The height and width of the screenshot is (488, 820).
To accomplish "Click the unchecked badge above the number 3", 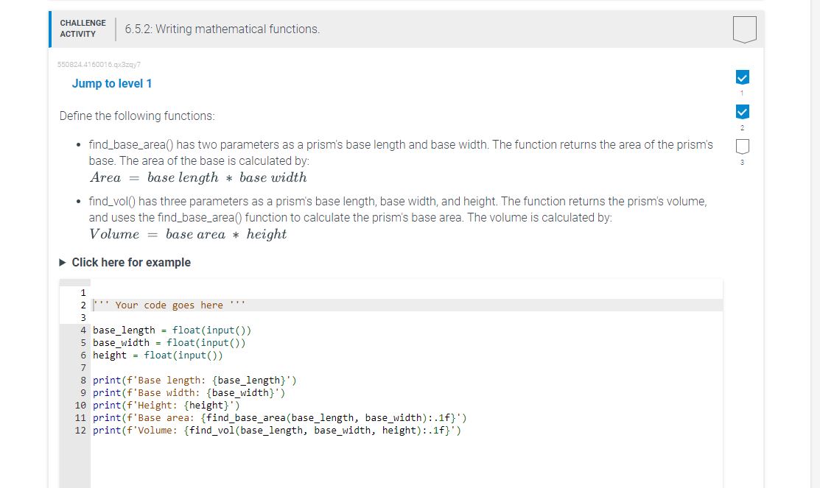I will pyautogui.click(x=743, y=146).
